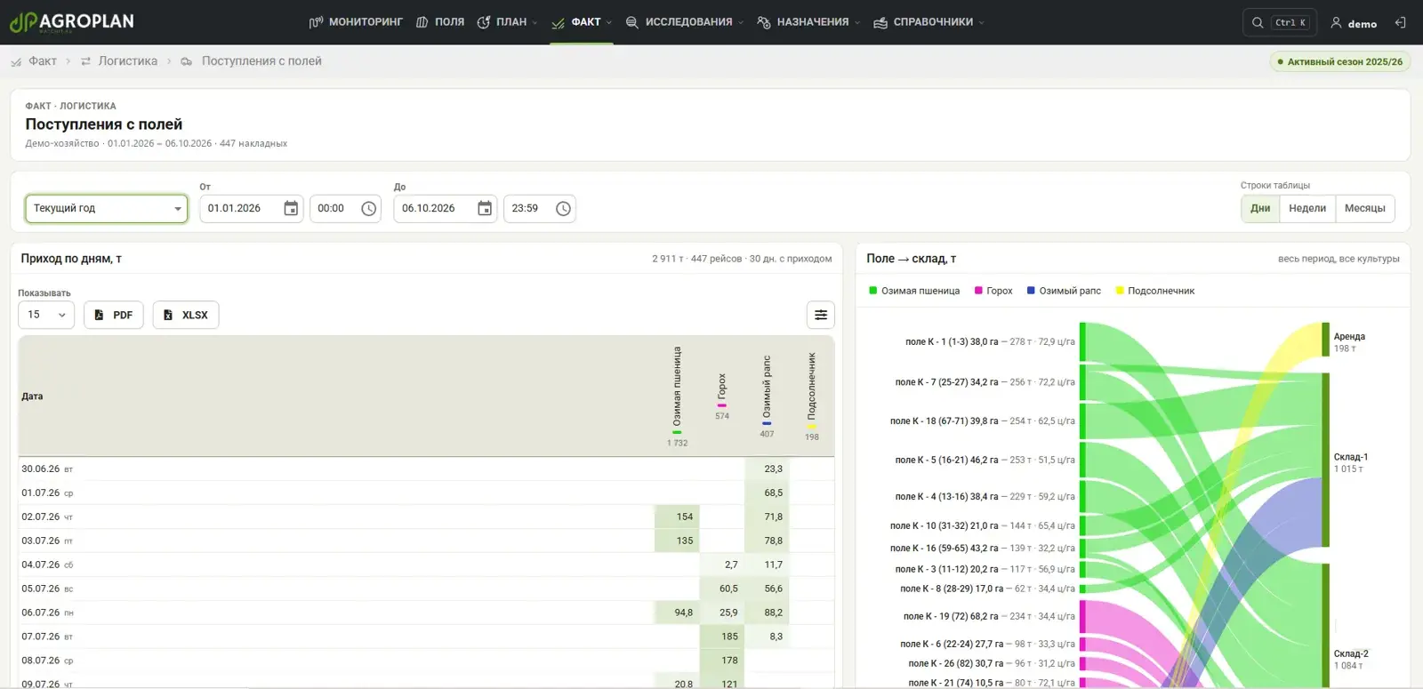Expand the План menu
Screen dimensions: 1423x689
coord(507,22)
